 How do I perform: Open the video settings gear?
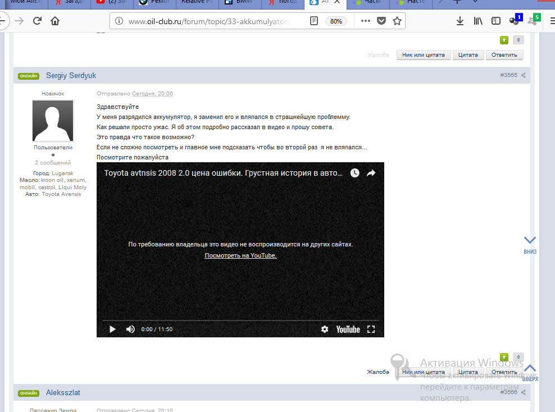[325, 329]
